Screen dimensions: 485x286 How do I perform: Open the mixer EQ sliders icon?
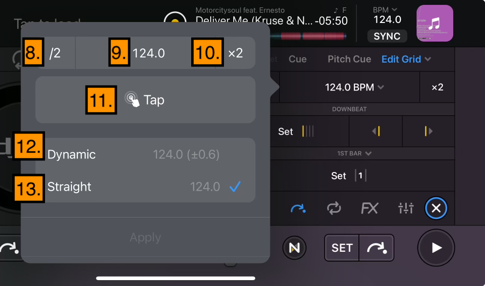406,208
